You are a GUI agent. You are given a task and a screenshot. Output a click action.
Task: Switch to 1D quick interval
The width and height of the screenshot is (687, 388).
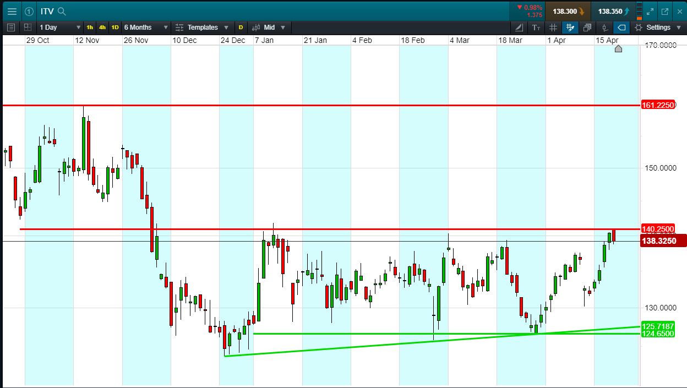tap(115, 27)
